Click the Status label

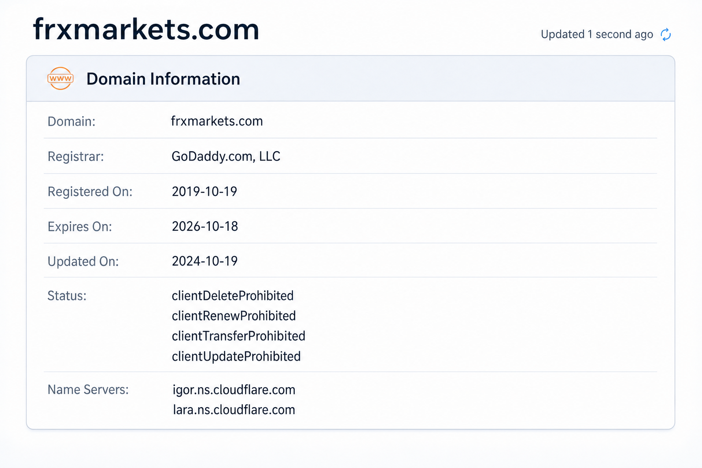pos(67,296)
